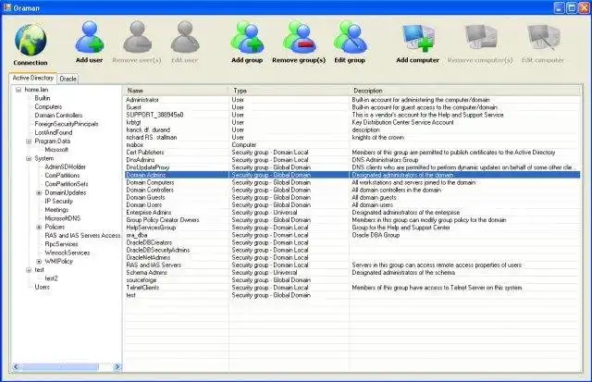Viewport: 592px width, 382px height.
Task: Select the ForeignSecurityPrincipals tree item
Action: click(67, 124)
